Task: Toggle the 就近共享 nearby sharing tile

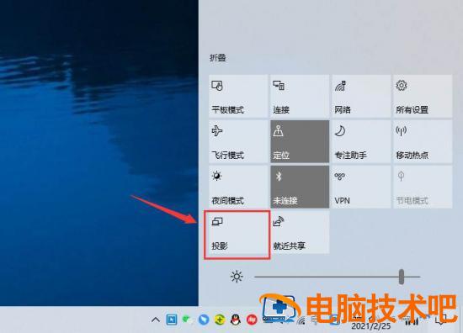Action: (300, 232)
